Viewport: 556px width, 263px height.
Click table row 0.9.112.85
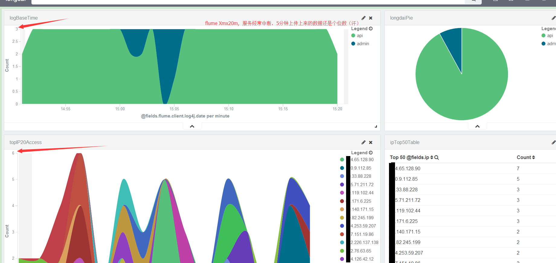pos(473,179)
